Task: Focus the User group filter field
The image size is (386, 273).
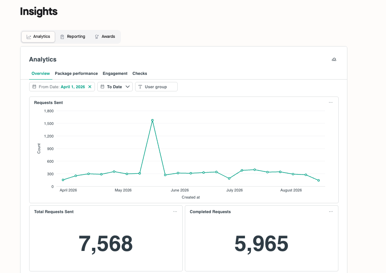Action: click(156, 87)
